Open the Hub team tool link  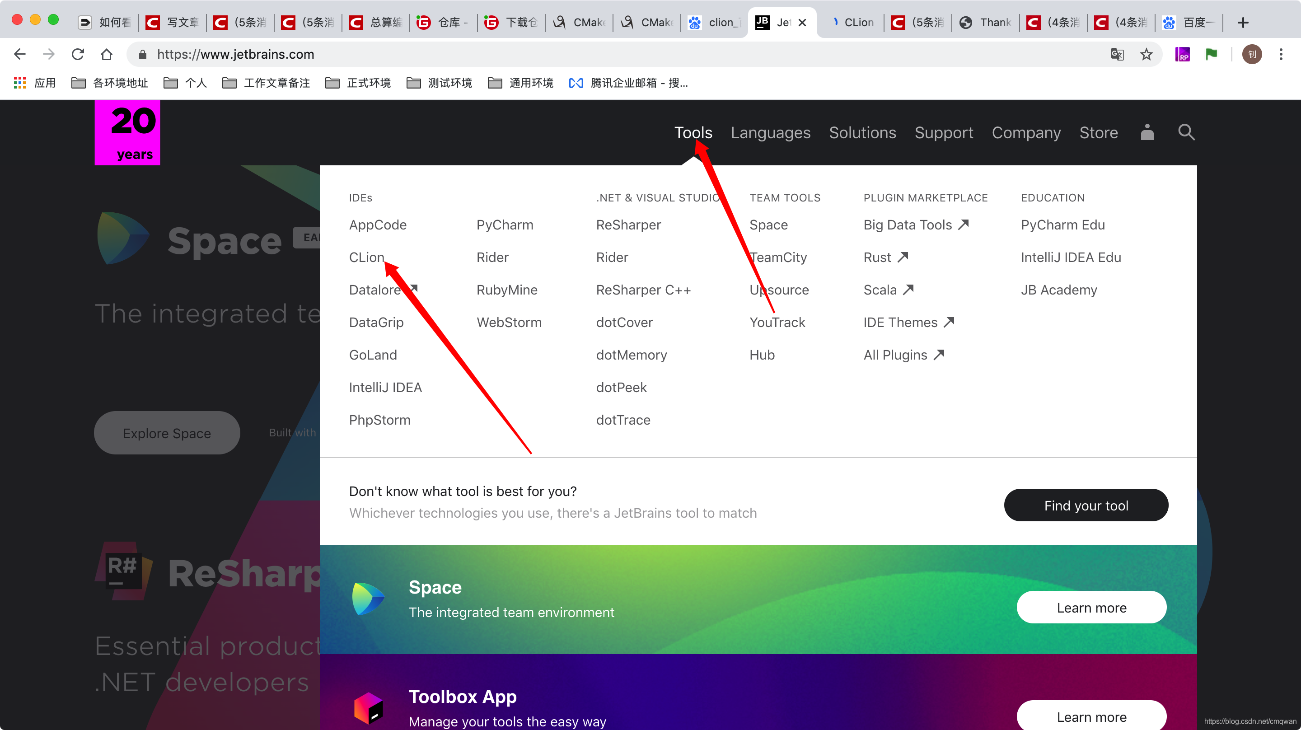762,355
